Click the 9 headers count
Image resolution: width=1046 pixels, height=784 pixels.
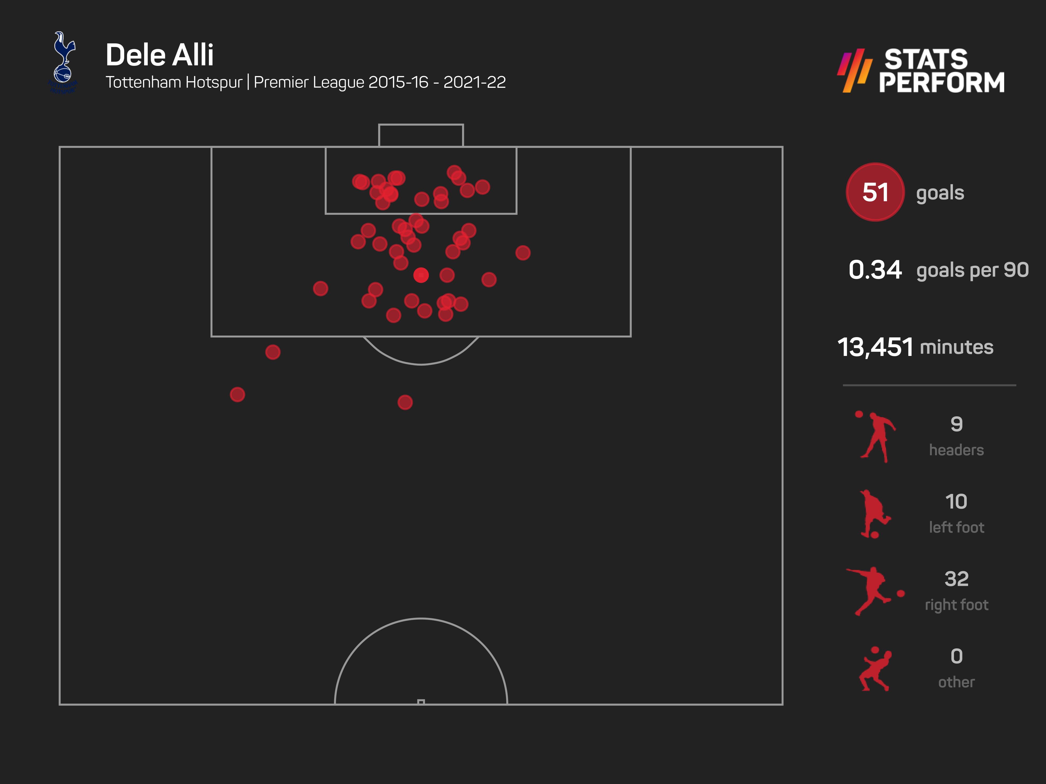(957, 424)
